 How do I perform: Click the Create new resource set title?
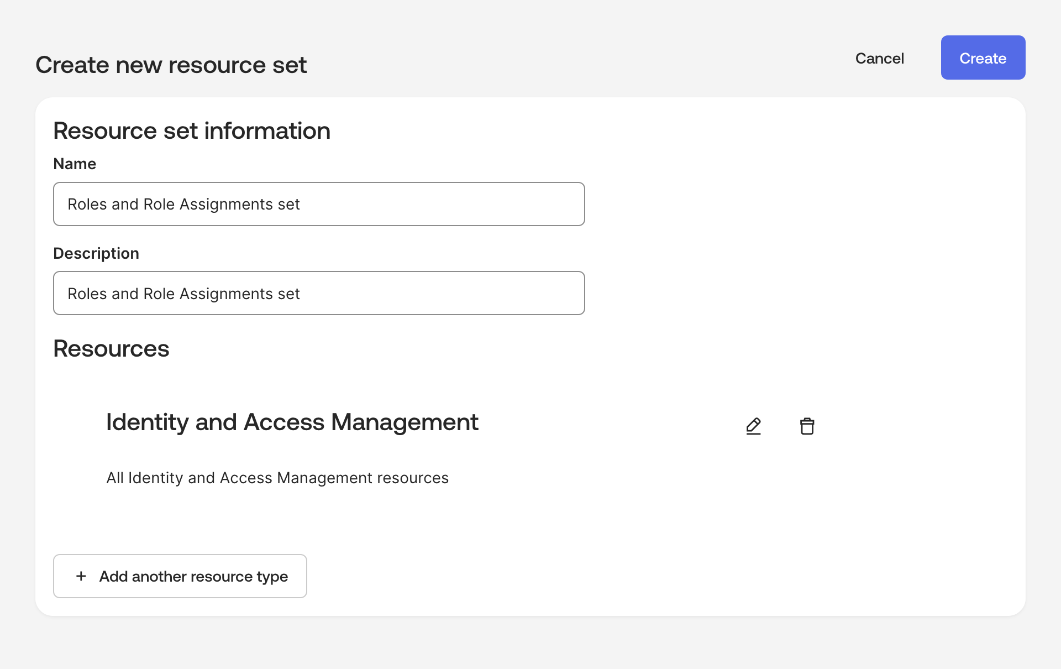(x=171, y=65)
